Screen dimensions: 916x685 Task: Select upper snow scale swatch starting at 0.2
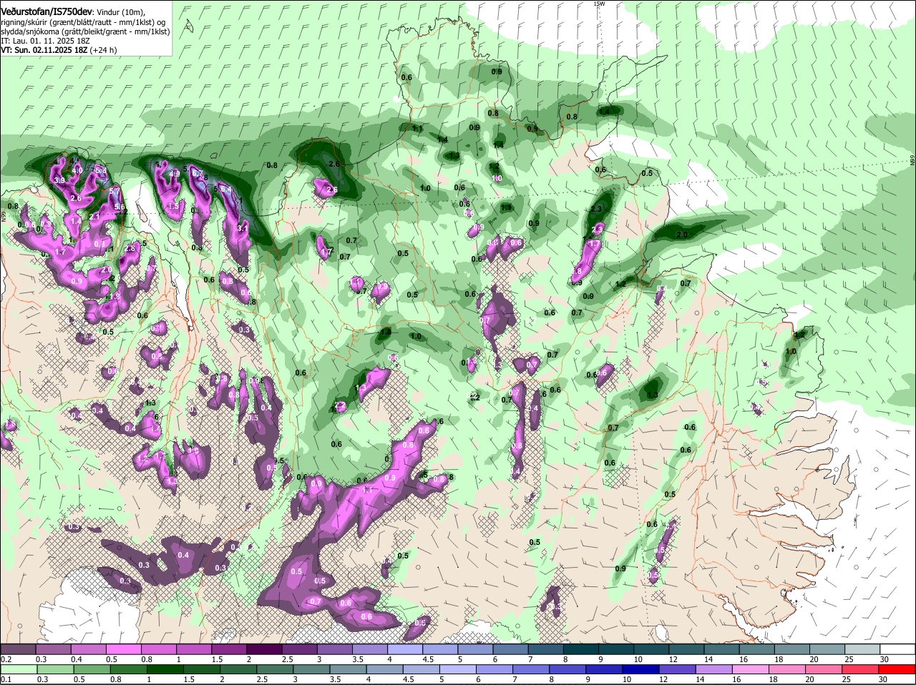click(x=18, y=649)
